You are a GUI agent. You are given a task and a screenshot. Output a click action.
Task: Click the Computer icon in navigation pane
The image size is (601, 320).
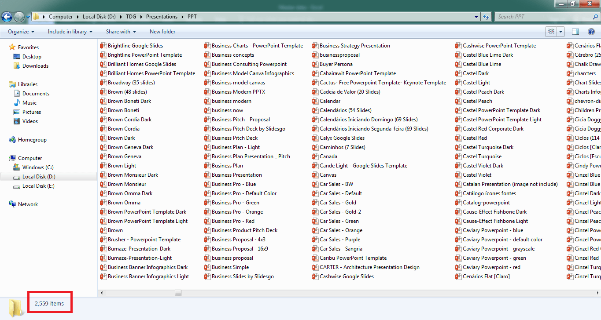coord(12,158)
